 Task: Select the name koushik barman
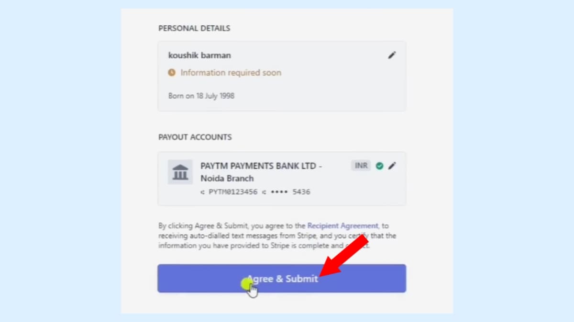[x=199, y=55]
